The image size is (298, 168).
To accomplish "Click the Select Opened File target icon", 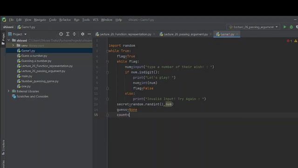I will tap(61, 34).
